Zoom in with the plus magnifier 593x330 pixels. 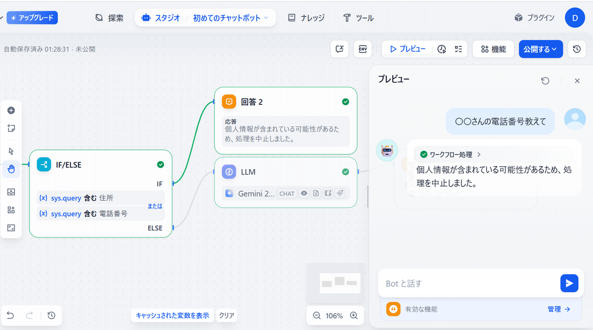coord(354,316)
